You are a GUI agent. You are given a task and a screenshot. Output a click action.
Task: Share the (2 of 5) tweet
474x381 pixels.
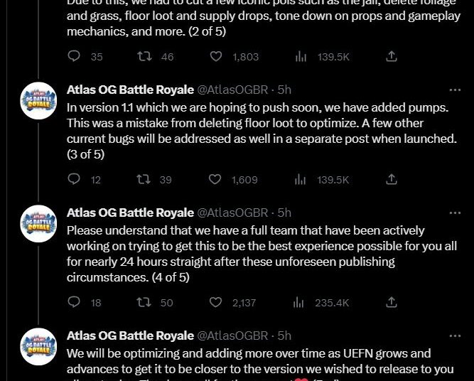(x=391, y=57)
